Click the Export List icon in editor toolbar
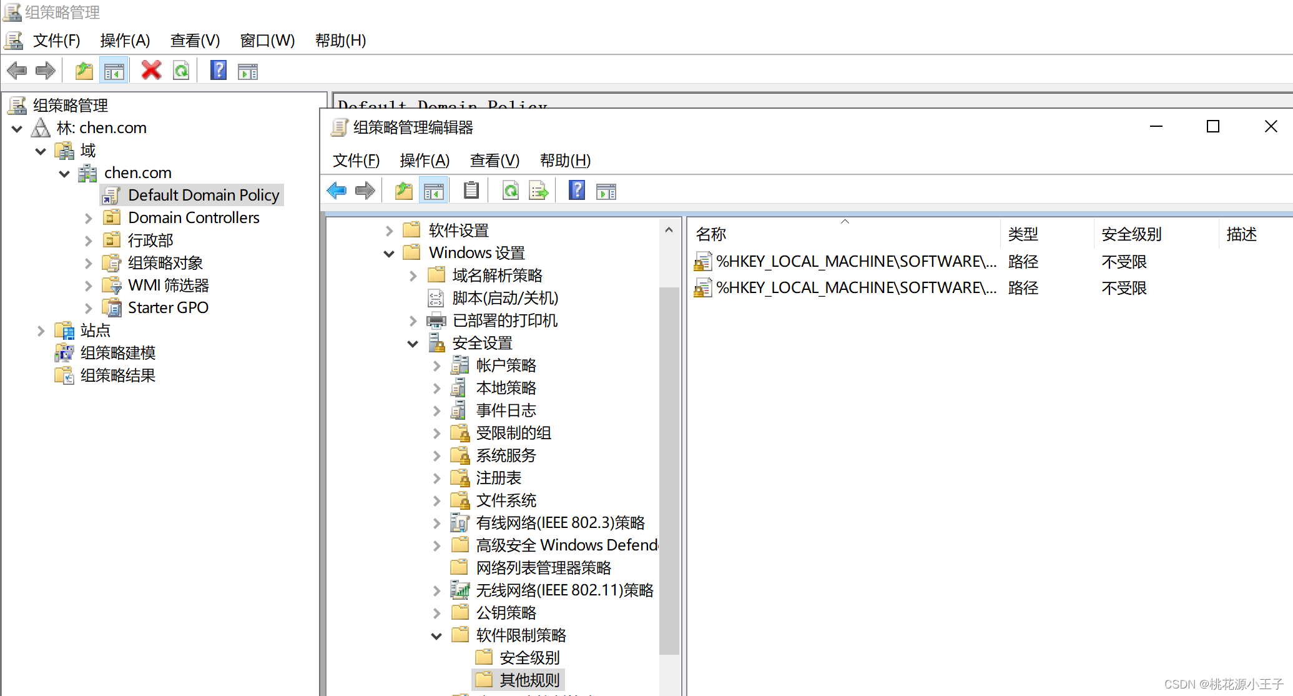1293x696 pixels. tap(538, 191)
